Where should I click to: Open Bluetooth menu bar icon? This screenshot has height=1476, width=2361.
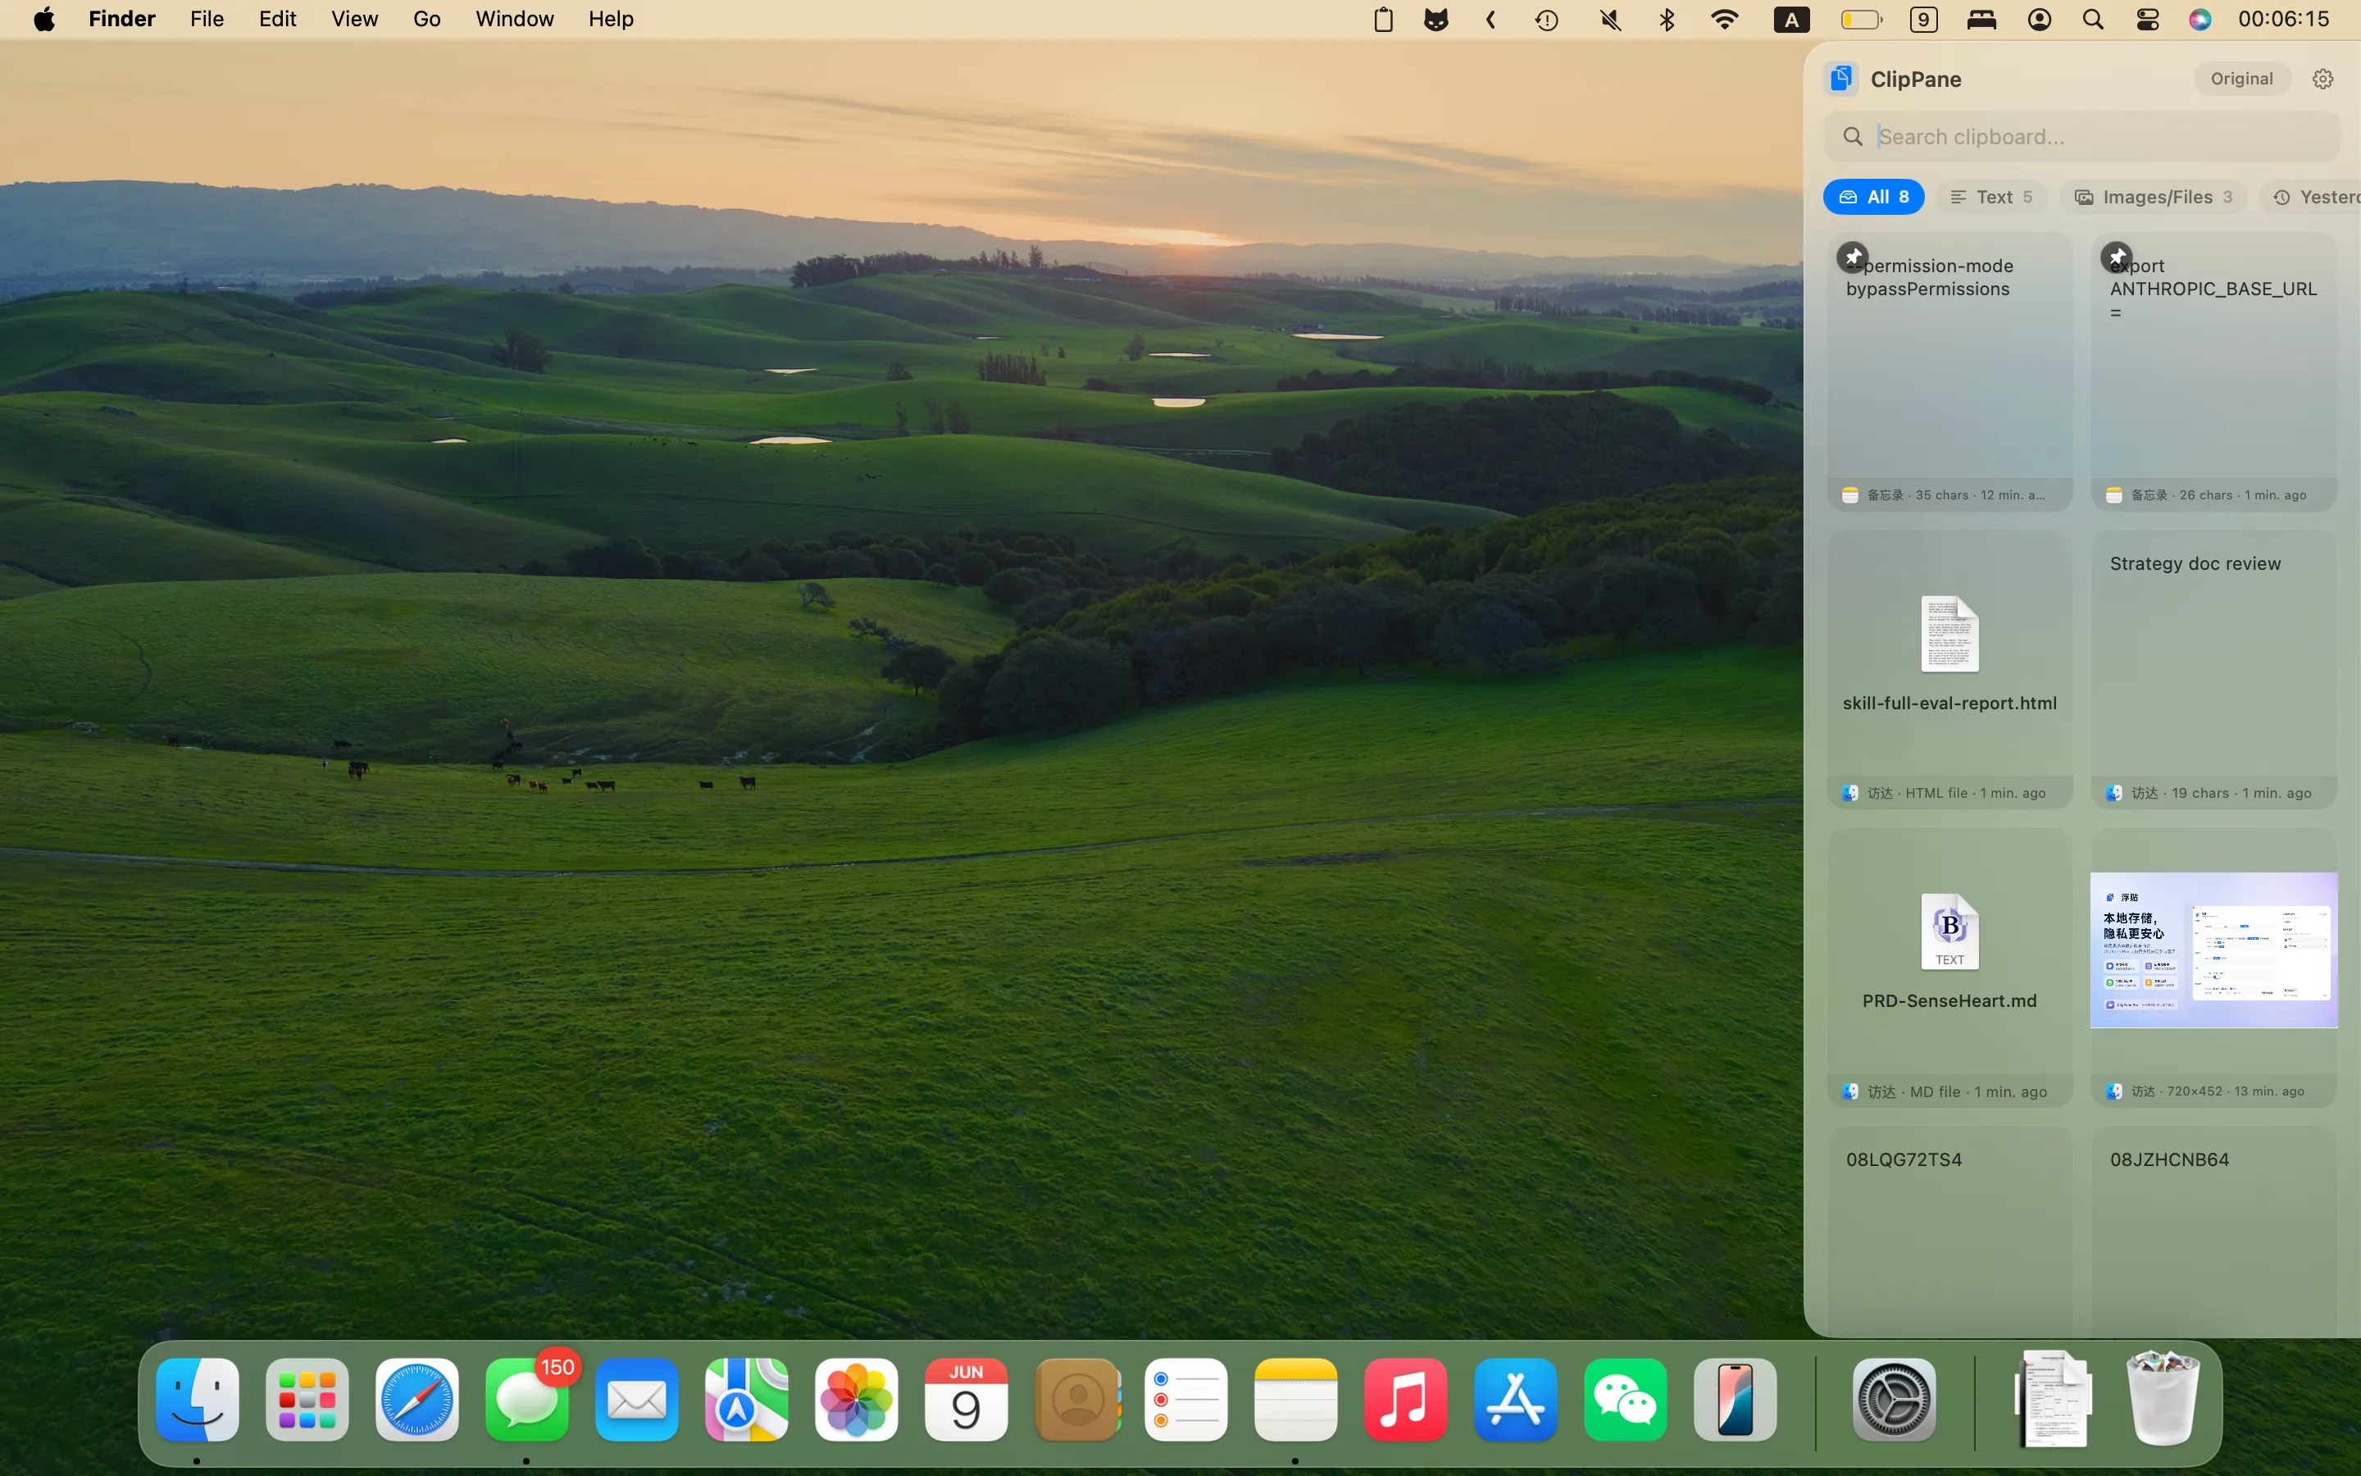click(1667, 20)
